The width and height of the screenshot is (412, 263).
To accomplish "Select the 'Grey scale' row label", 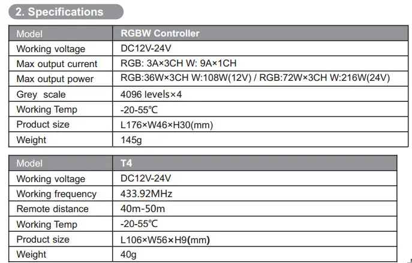I will coord(41,94).
